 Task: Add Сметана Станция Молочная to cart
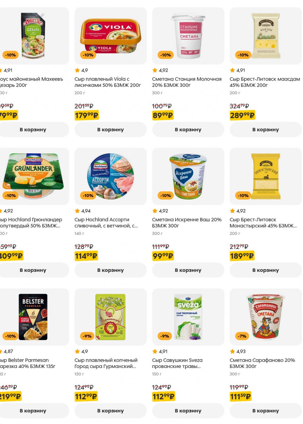pos(188,130)
